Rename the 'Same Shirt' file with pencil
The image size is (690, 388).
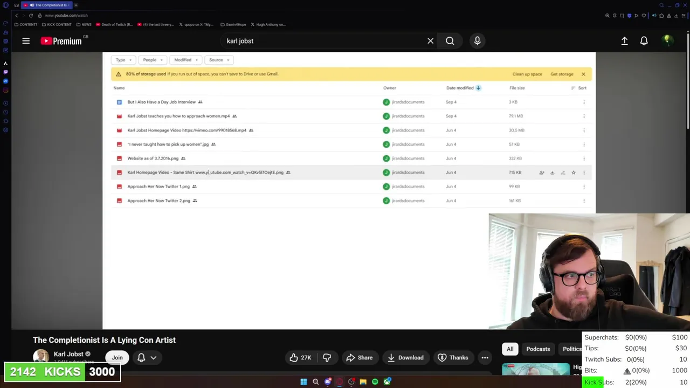click(563, 172)
